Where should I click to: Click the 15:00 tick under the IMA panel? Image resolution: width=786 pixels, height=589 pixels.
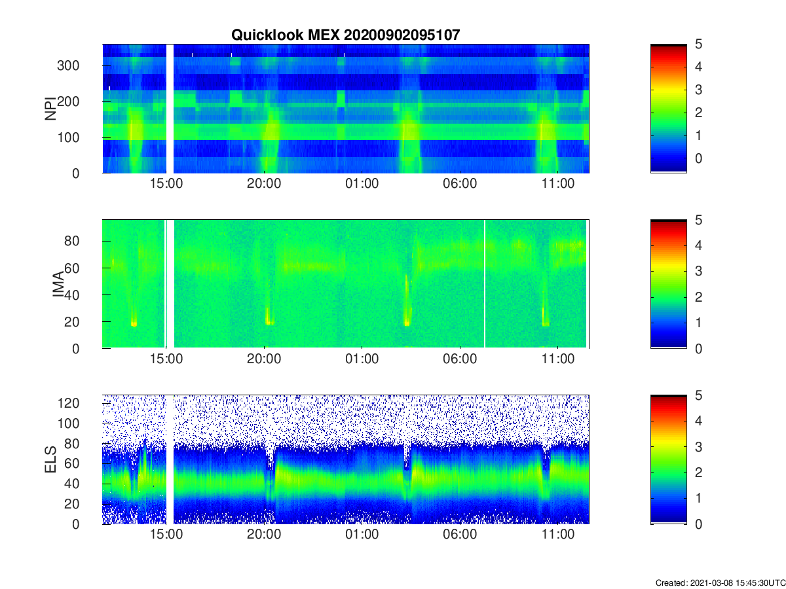[166, 360]
